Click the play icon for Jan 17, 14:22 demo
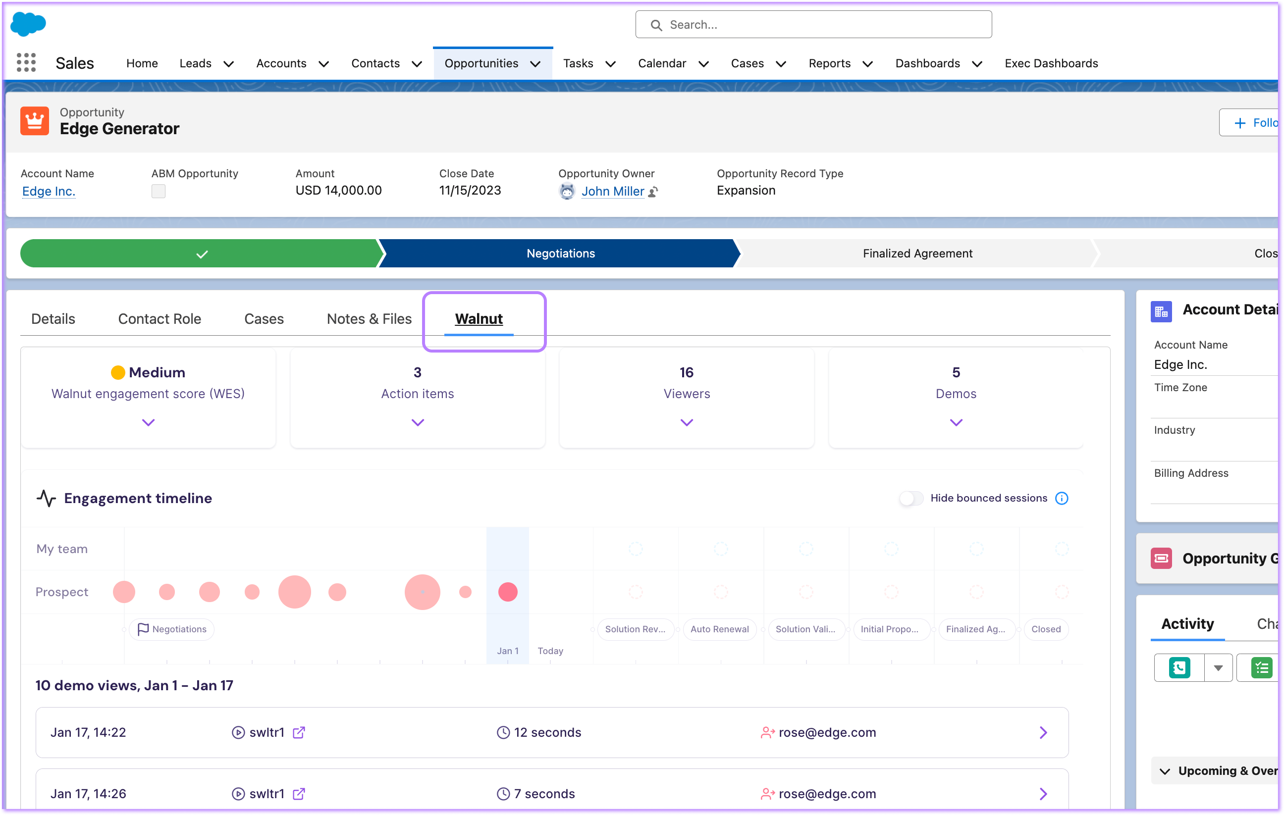Screen dimensions: 1284x815 pos(238,733)
